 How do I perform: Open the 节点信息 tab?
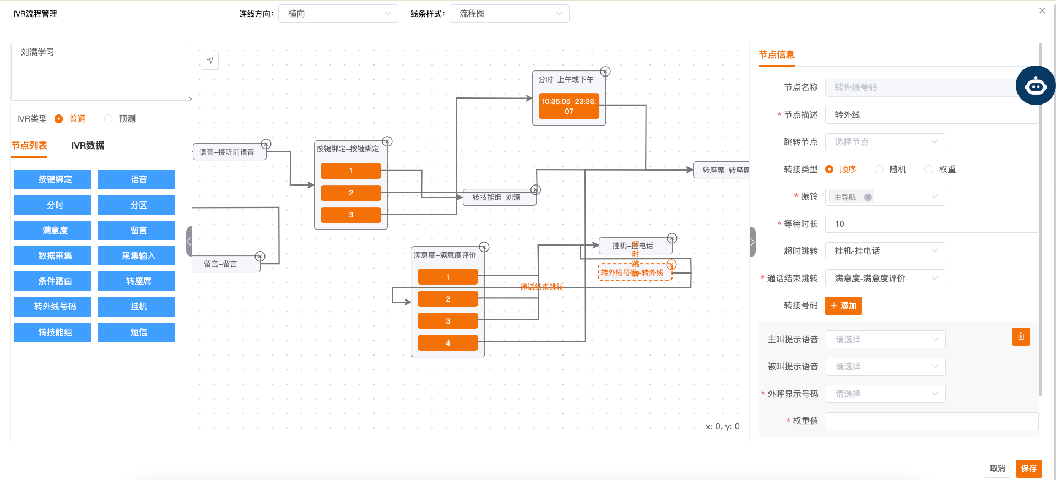(776, 54)
